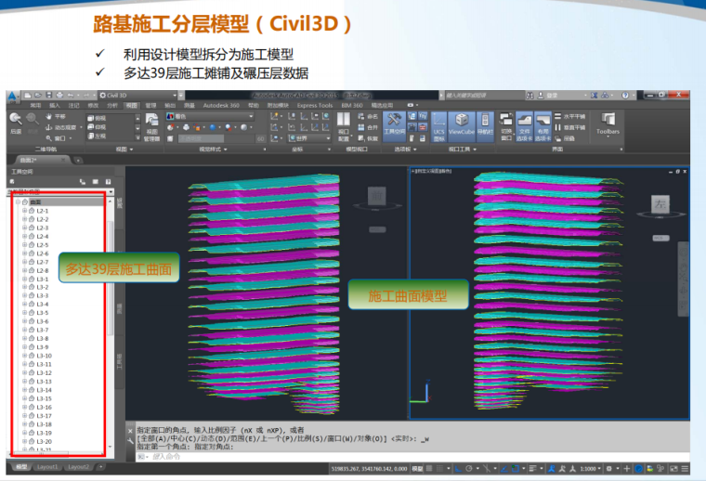
Task: Select the L3-10 surface in tree
Action: click(43, 356)
